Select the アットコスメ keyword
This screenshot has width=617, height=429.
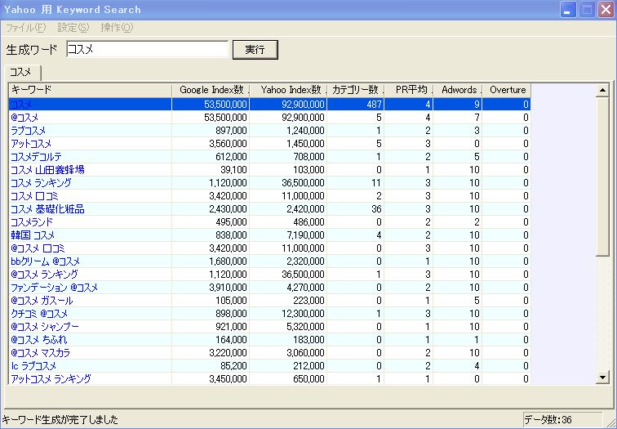click(x=31, y=144)
